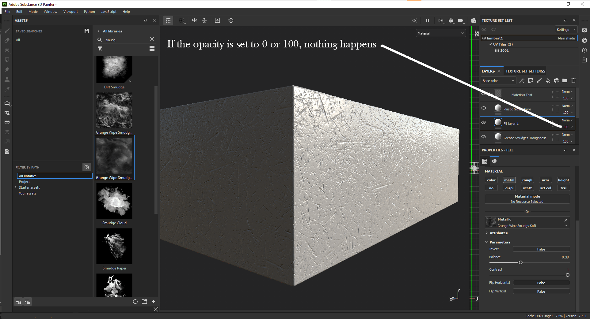Switch to the Texture Set Settings tab

(525, 71)
